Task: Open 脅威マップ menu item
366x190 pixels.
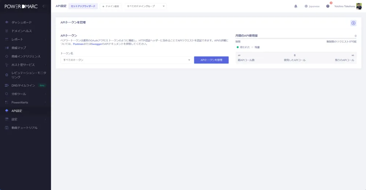Action: pyautogui.click(x=19, y=48)
